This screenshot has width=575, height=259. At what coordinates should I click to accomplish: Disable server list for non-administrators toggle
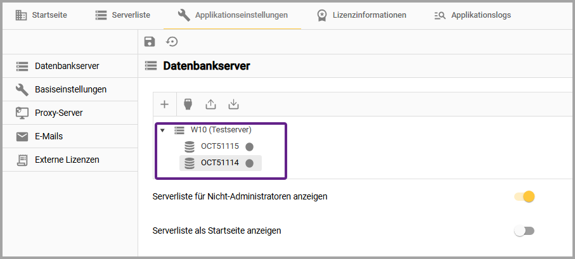coord(525,197)
